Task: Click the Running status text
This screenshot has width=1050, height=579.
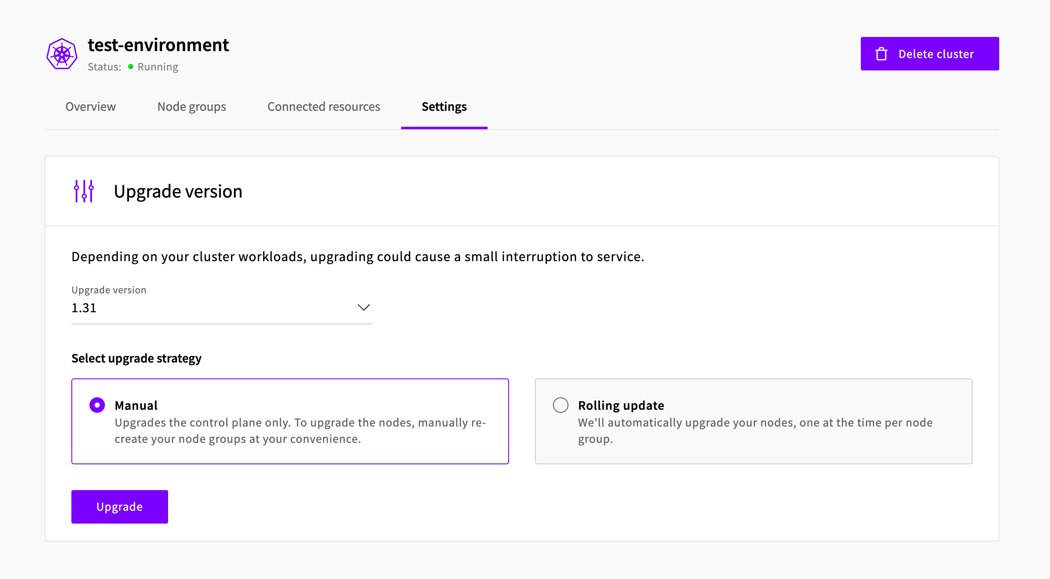Action: click(x=158, y=67)
